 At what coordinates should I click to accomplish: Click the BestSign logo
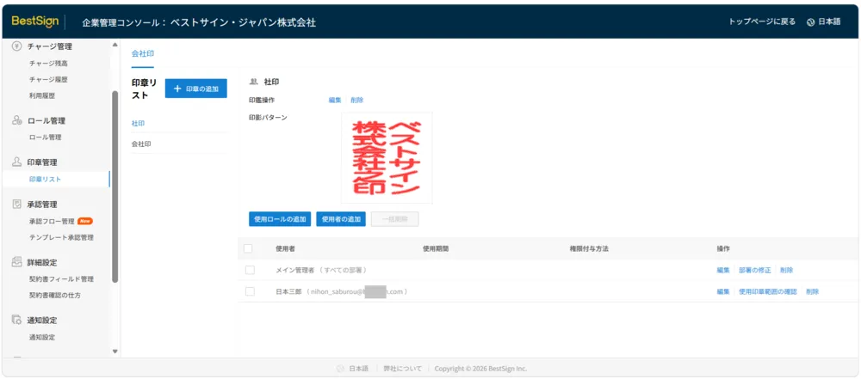coord(34,21)
